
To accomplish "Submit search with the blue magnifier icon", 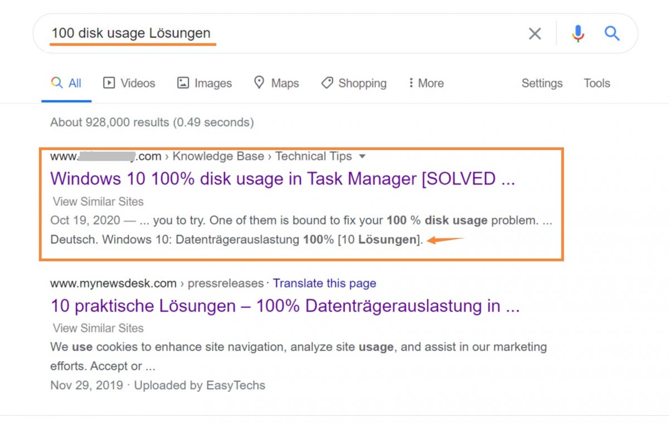I will pyautogui.click(x=612, y=33).
